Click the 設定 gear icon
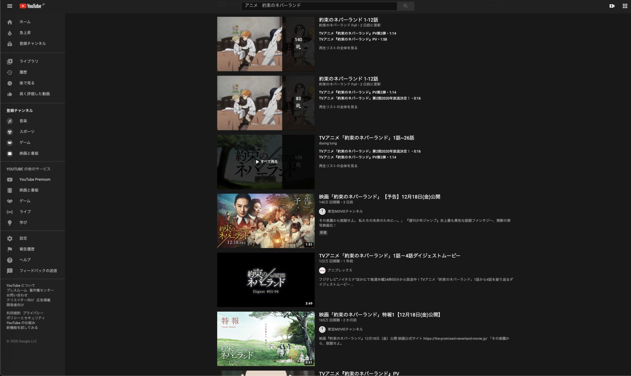The width and height of the screenshot is (631, 376). point(10,238)
